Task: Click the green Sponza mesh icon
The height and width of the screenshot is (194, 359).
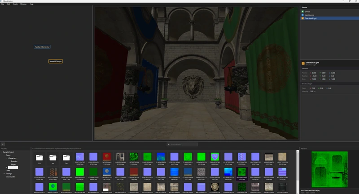Action: (302, 12)
